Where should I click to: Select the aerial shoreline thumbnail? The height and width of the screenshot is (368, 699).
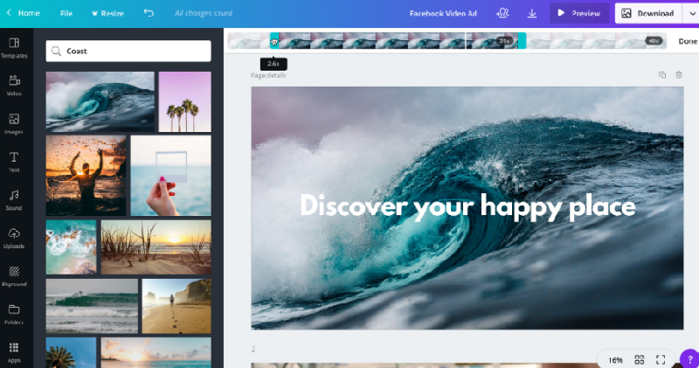[x=71, y=246]
